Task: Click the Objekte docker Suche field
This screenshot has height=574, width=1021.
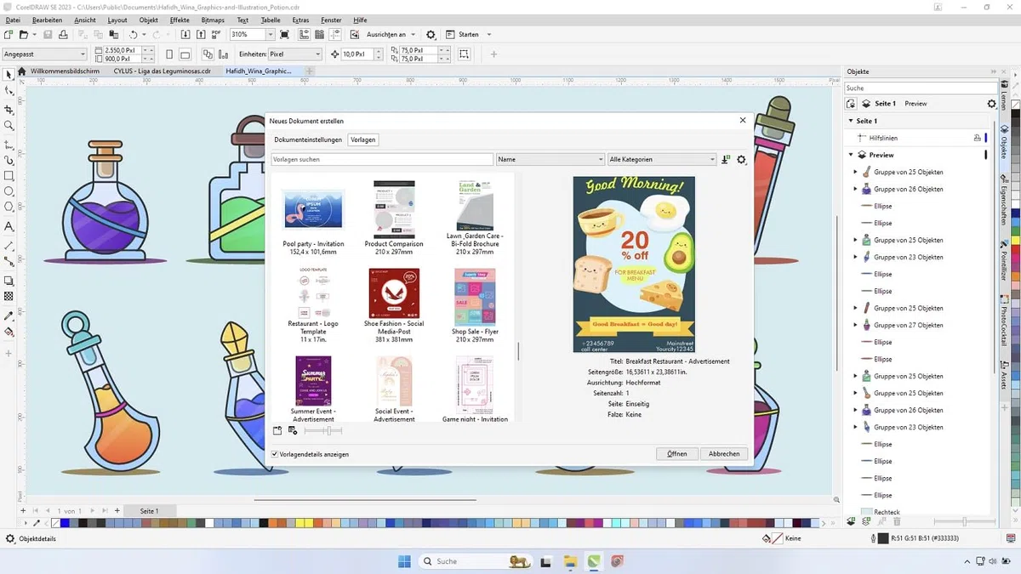Action: pyautogui.click(x=920, y=88)
